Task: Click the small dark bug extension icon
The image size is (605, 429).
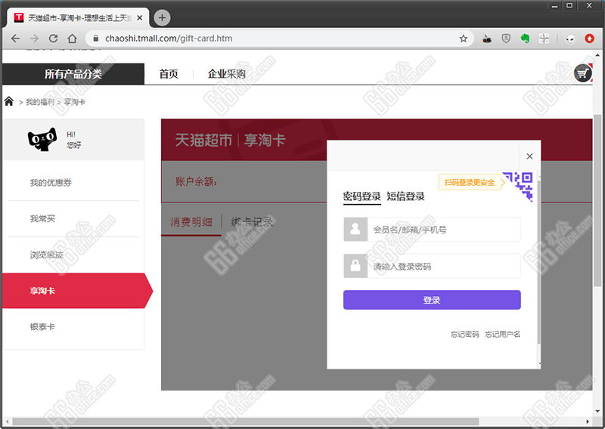Action: [x=487, y=39]
